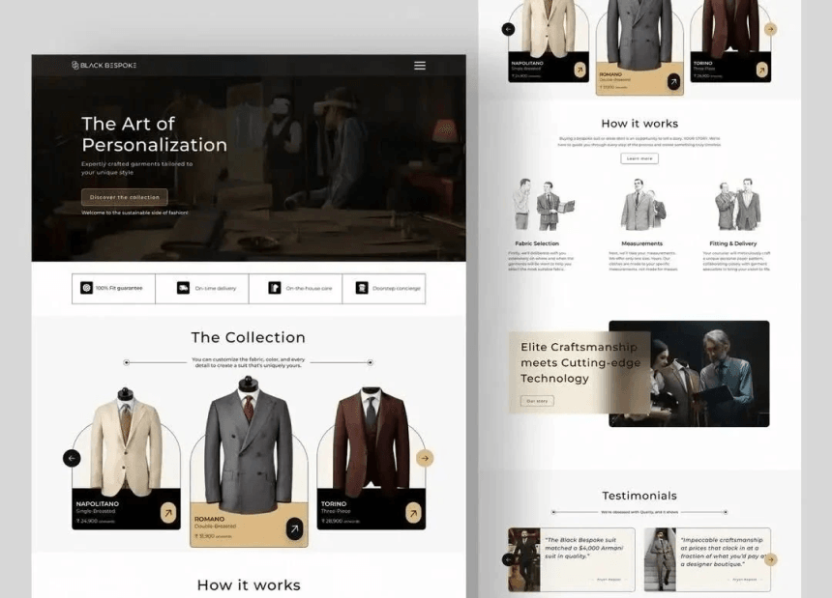Click the On-time delivery truck icon
This screenshot has height=598, width=832.
pos(183,288)
